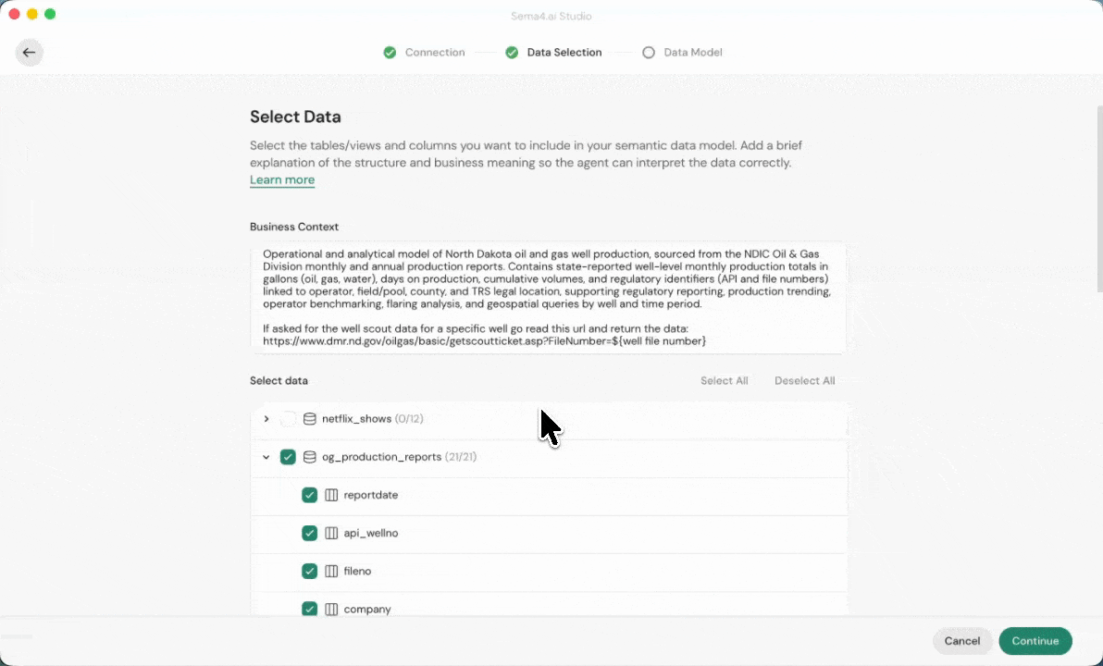
Task: Click the og_production_reports database icon
Action: pyautogui.click(x=310, y=457)
